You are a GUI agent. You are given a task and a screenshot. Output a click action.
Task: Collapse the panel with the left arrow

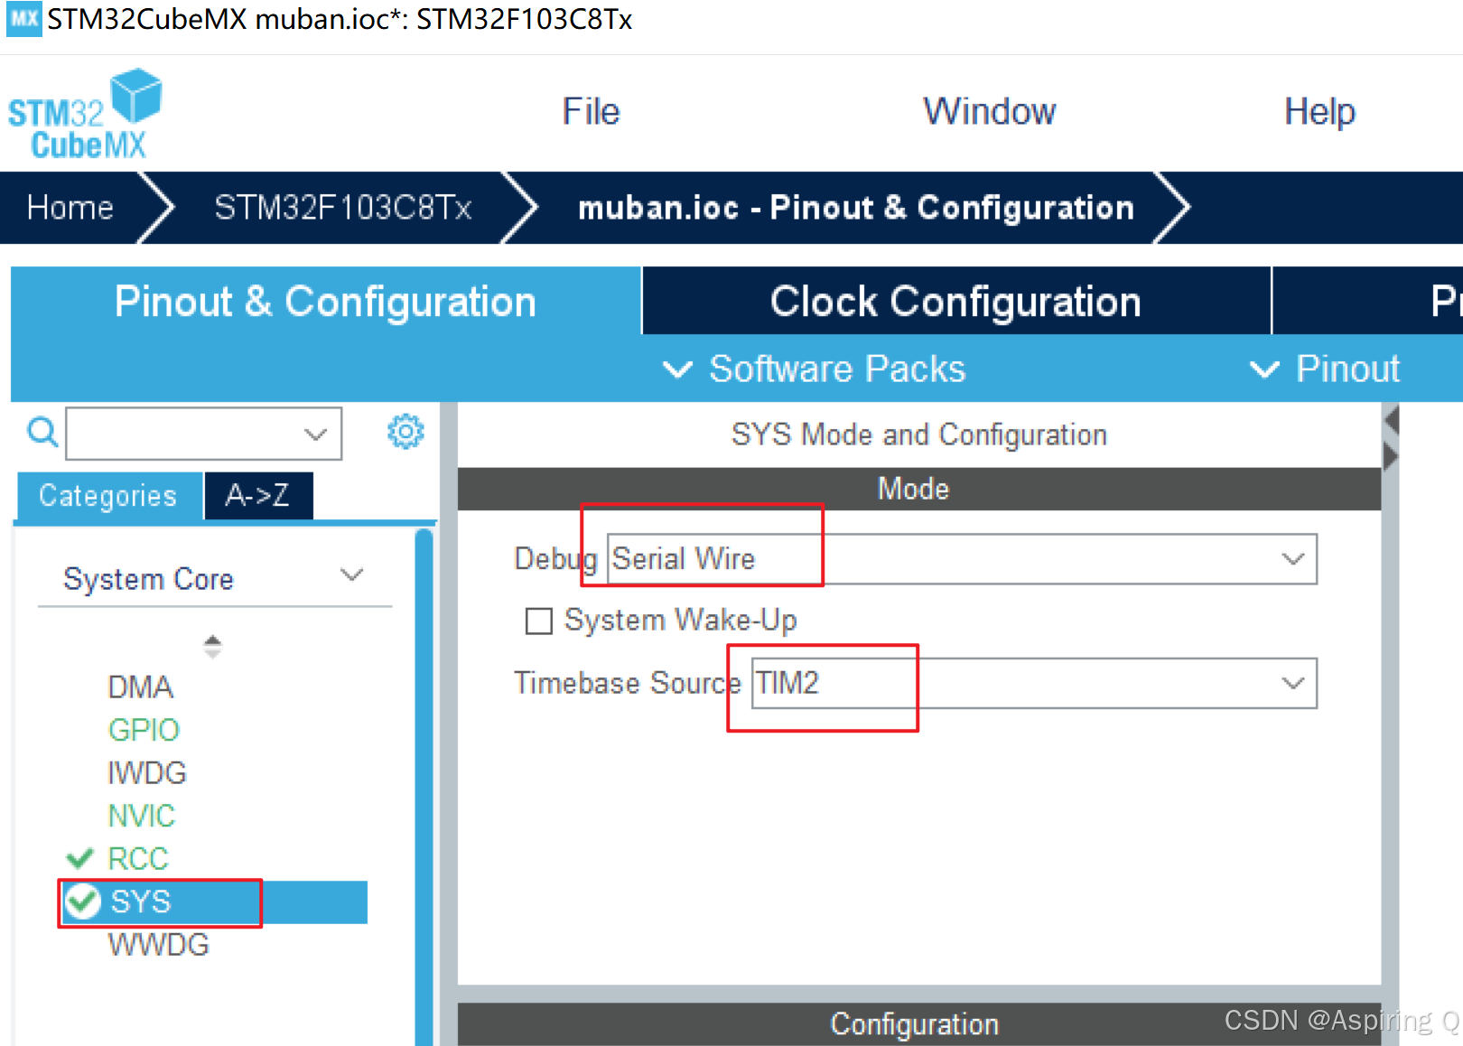pos(1391,419)
